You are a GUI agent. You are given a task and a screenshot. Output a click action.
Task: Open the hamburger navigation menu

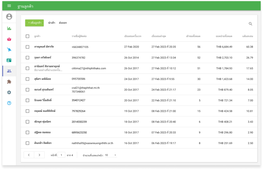9,6
